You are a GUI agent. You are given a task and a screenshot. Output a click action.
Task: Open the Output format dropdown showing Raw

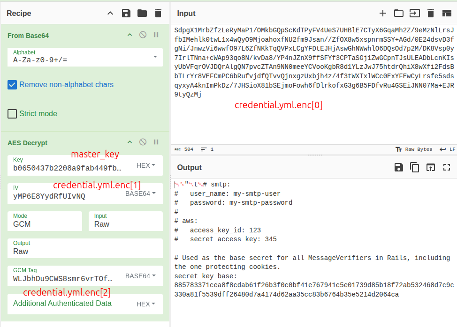[85, 248]
